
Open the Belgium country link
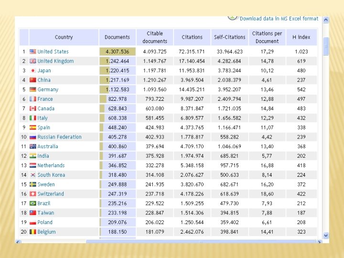click(46, 232)
